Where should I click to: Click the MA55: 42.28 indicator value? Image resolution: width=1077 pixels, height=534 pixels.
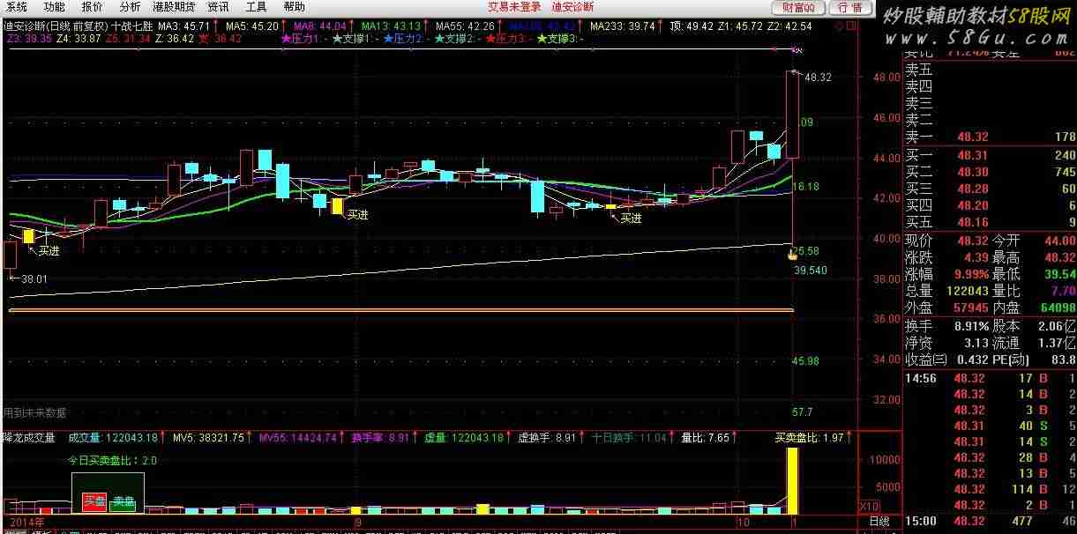pos(465,27)
